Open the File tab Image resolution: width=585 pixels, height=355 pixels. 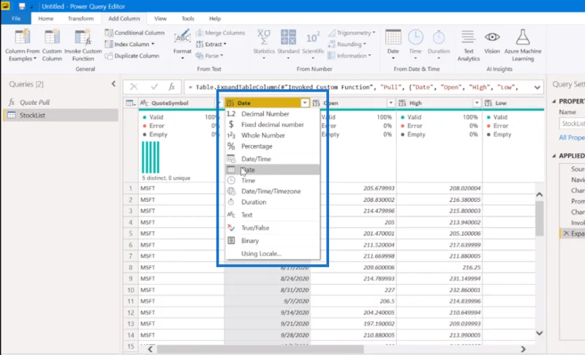click(x=16, y=18)
